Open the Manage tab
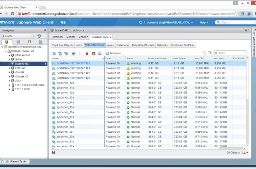Image resolution: width=256 pixels, height=169 pixels. (x=83, y=37)
